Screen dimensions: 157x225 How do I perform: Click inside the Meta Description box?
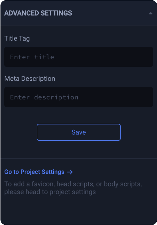[x=78, y=97]
